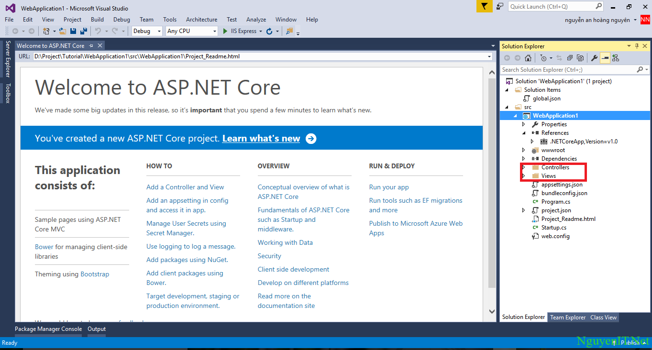Viewport: 652px width, 350px height.
Task: Click the Find in Files toolbar icon
Action: pyautogui.click(x=289, y=31)
